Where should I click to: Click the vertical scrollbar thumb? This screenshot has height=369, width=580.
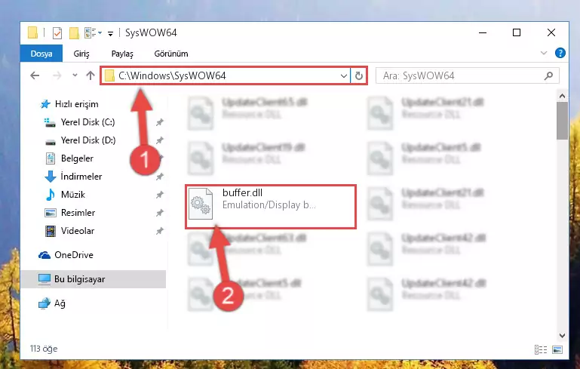tap(562, 121)
